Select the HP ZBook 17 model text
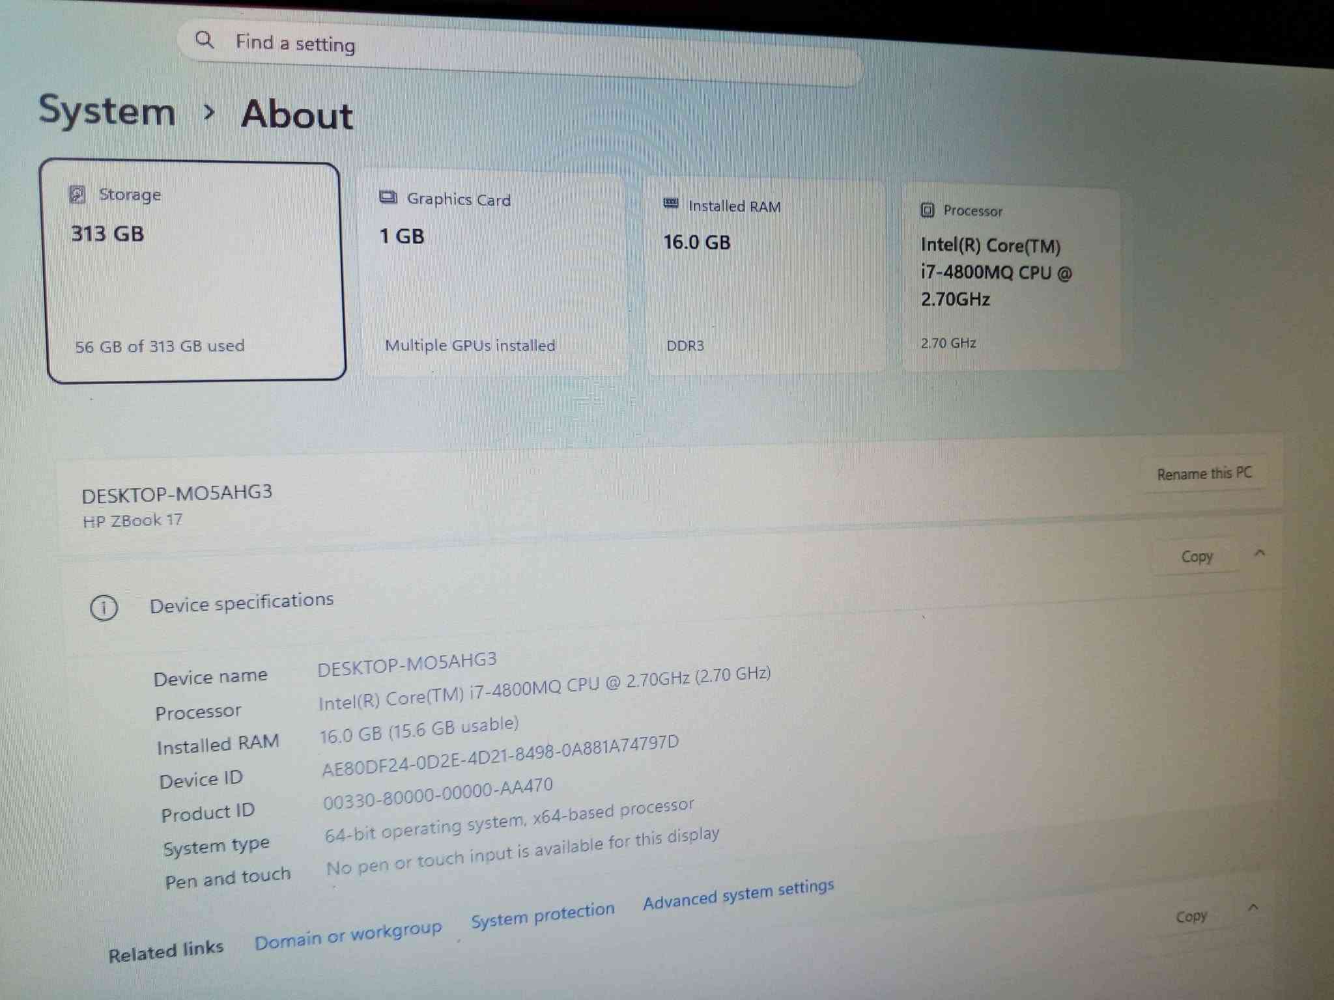1334x1000 pixels. coord(133,520)
